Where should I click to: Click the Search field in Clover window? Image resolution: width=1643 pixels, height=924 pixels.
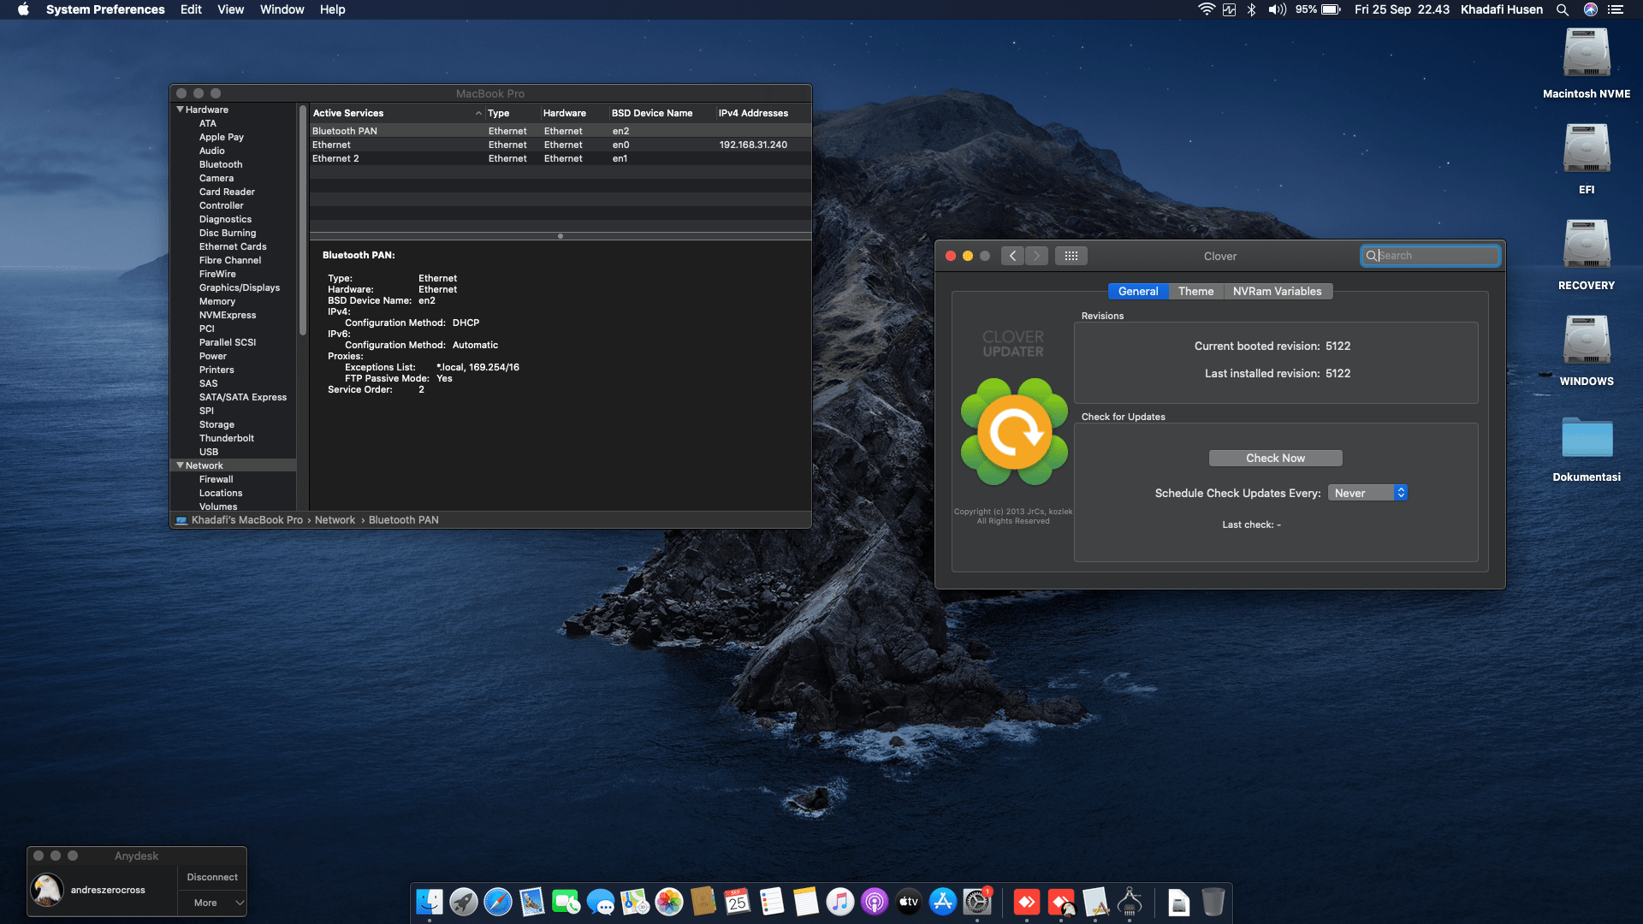(1430, 256)
